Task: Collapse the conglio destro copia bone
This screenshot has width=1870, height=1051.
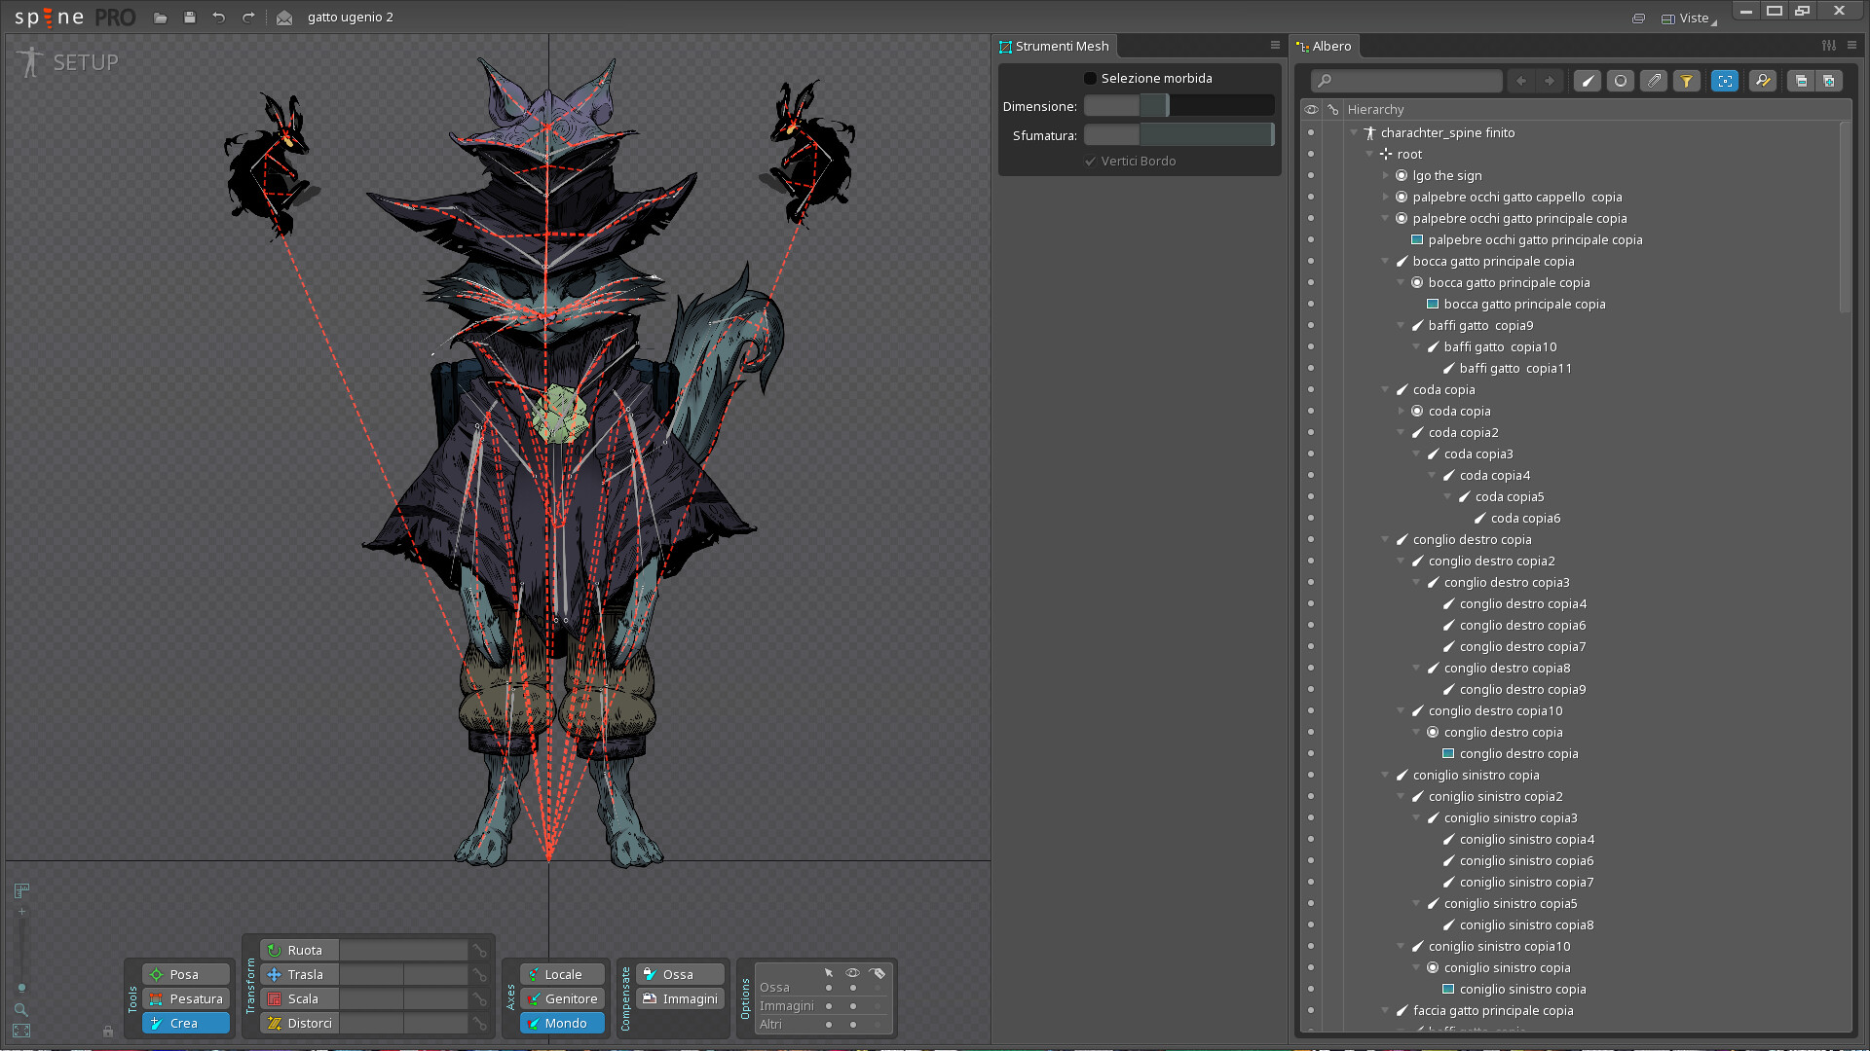Action: coord(1385,539)
